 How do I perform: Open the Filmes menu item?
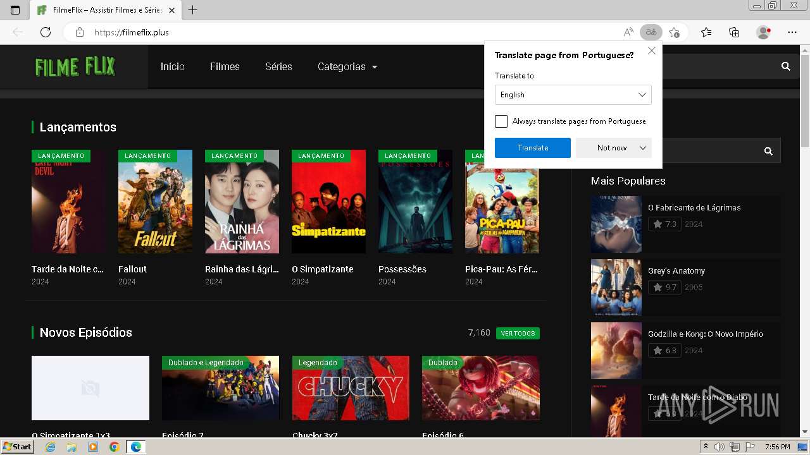click(x=225, y=66)
